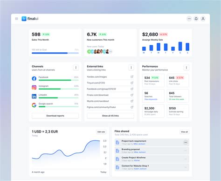Image resolution: width=221 pixels, height=181 pixels.
Task: Click the Instagram channel progress bar
Action: pyautogui.click(x=59, y=89)
